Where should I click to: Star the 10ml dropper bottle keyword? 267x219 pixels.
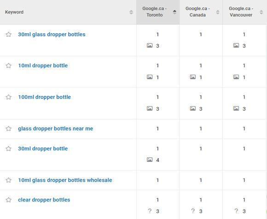[x=8, y=65]
